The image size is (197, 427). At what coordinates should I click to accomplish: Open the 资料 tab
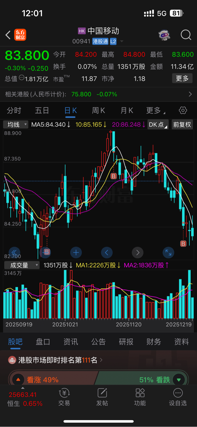(181, 342)
